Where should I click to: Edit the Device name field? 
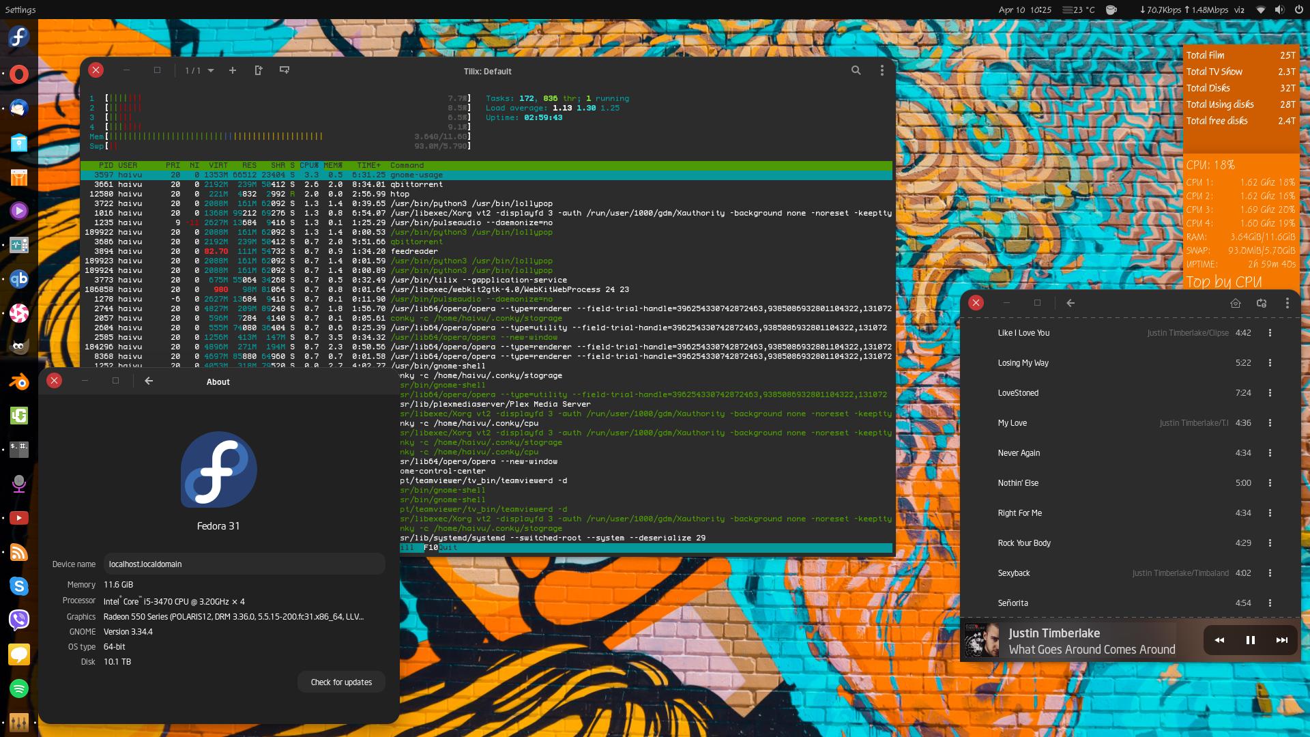point(244,564)
